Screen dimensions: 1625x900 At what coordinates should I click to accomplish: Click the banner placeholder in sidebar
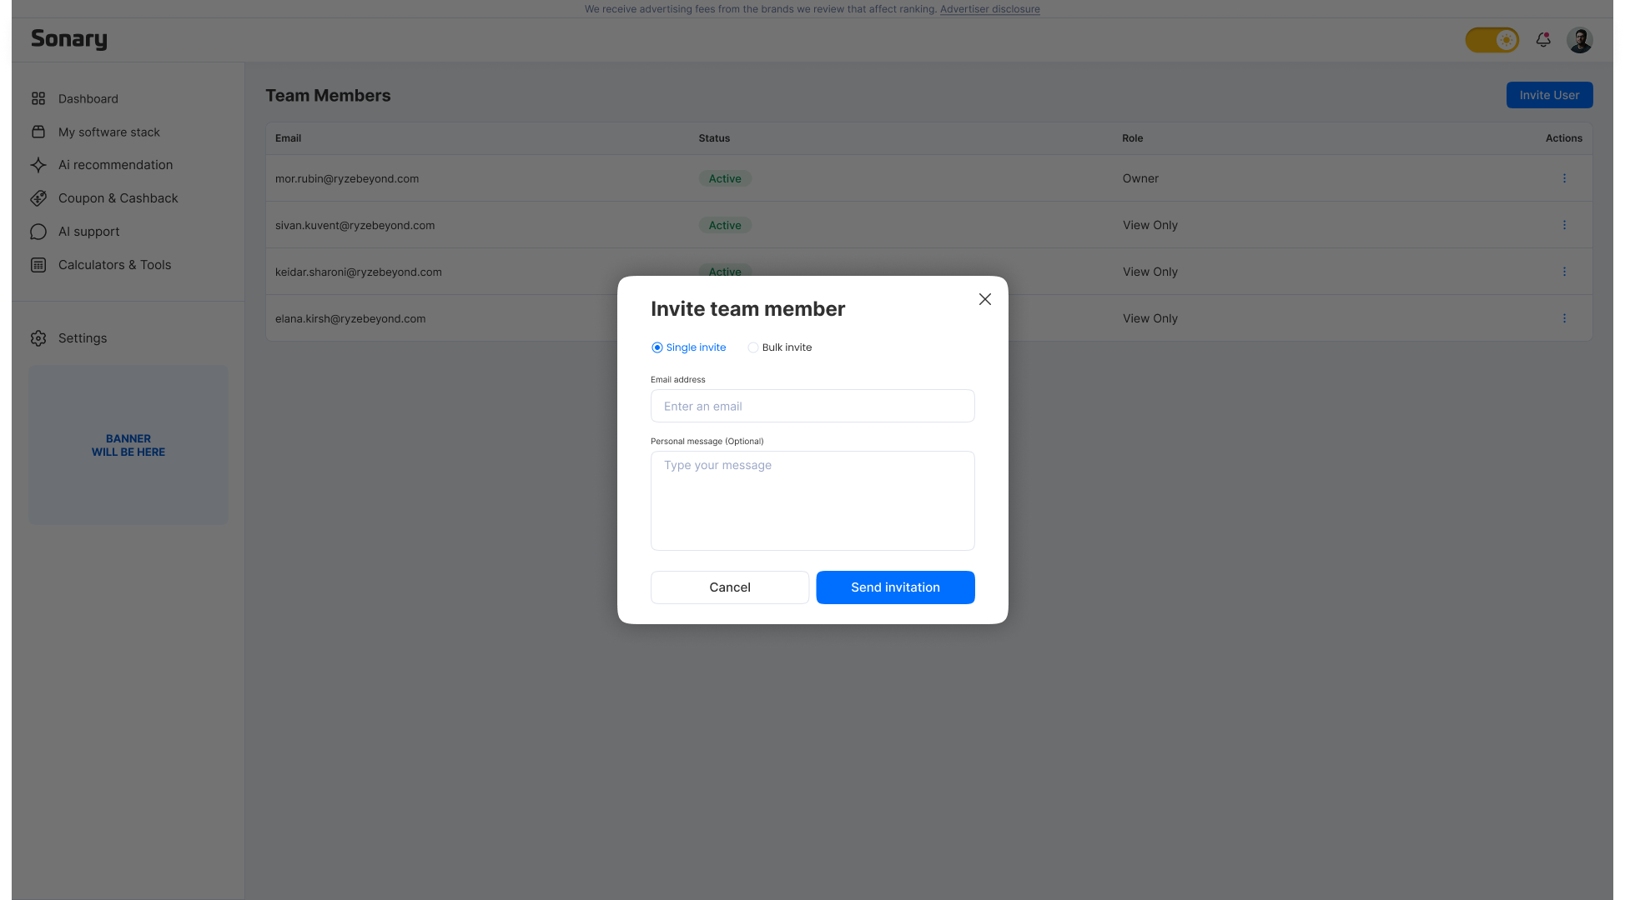coord(128,445)
